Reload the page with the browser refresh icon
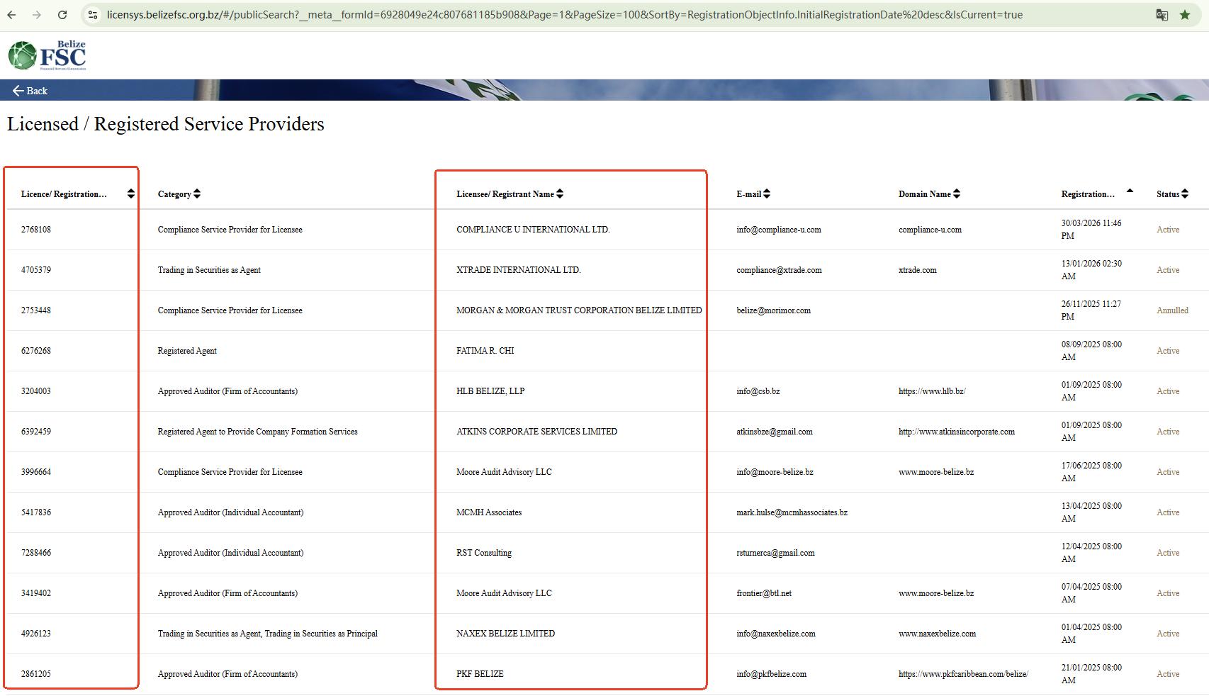 pyautogui.click(x=62, y=15)
